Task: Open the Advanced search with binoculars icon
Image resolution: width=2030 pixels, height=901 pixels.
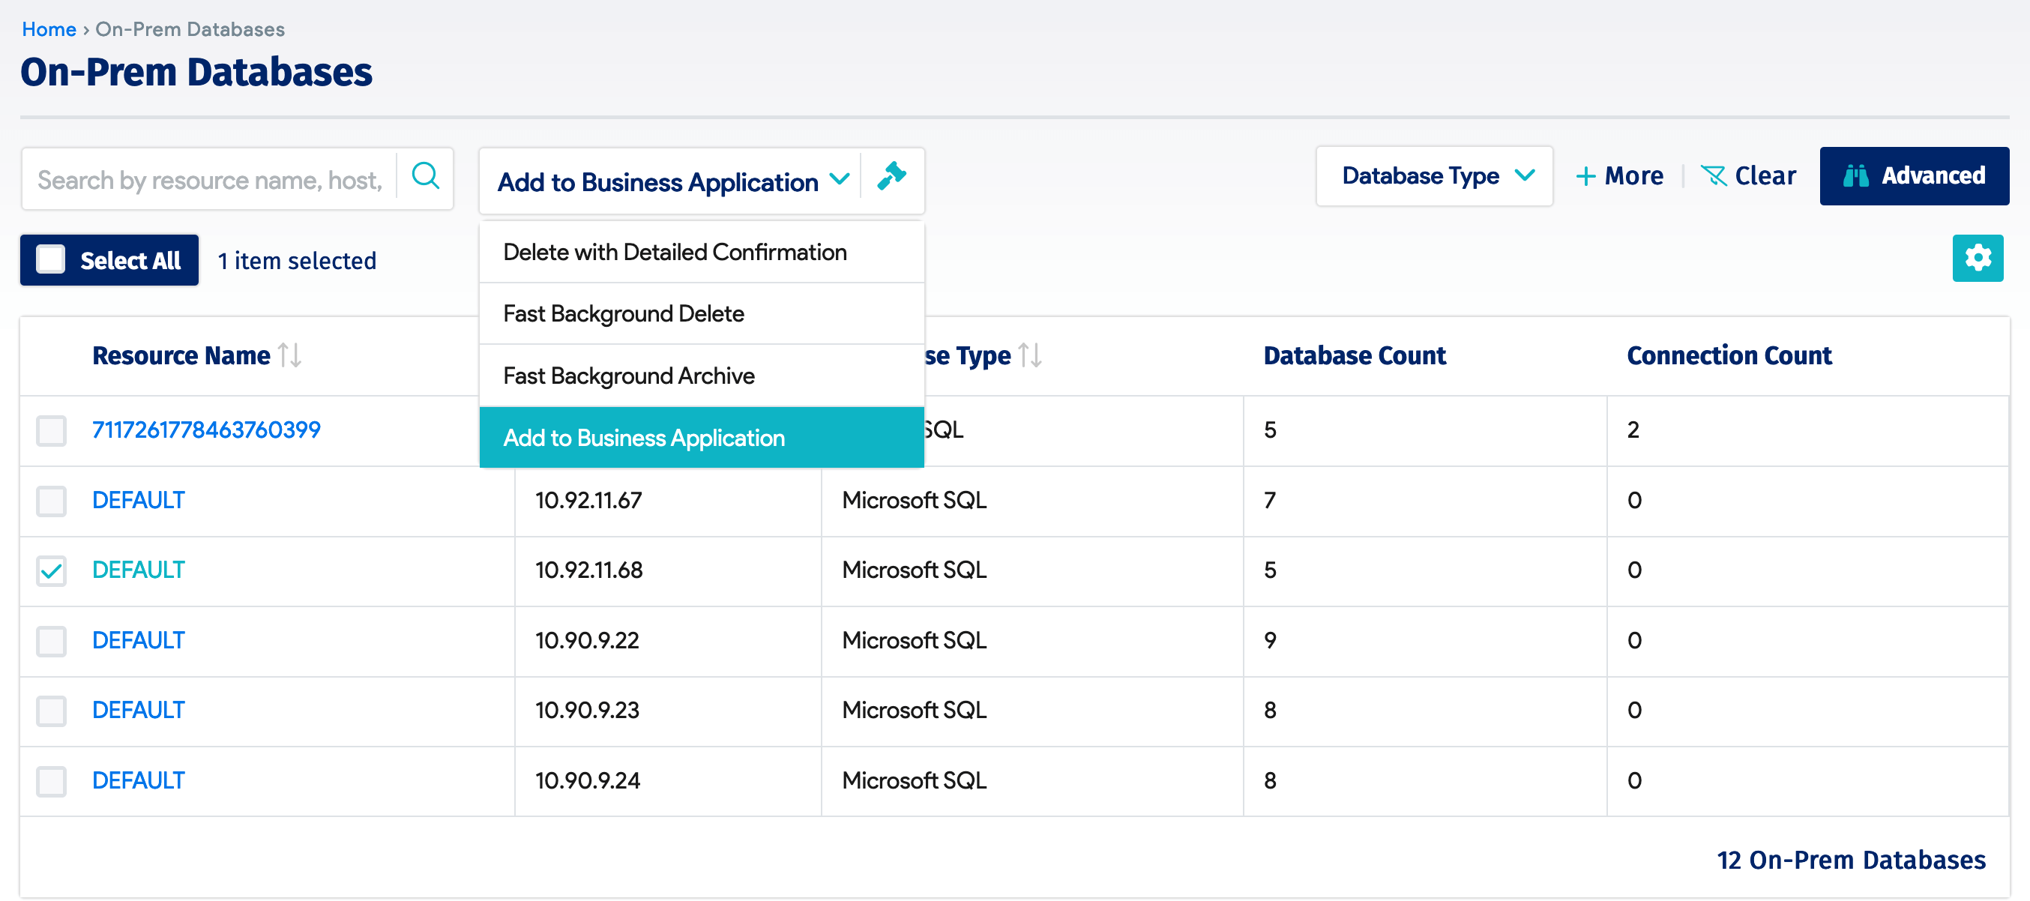Action: coord(1858,175)
